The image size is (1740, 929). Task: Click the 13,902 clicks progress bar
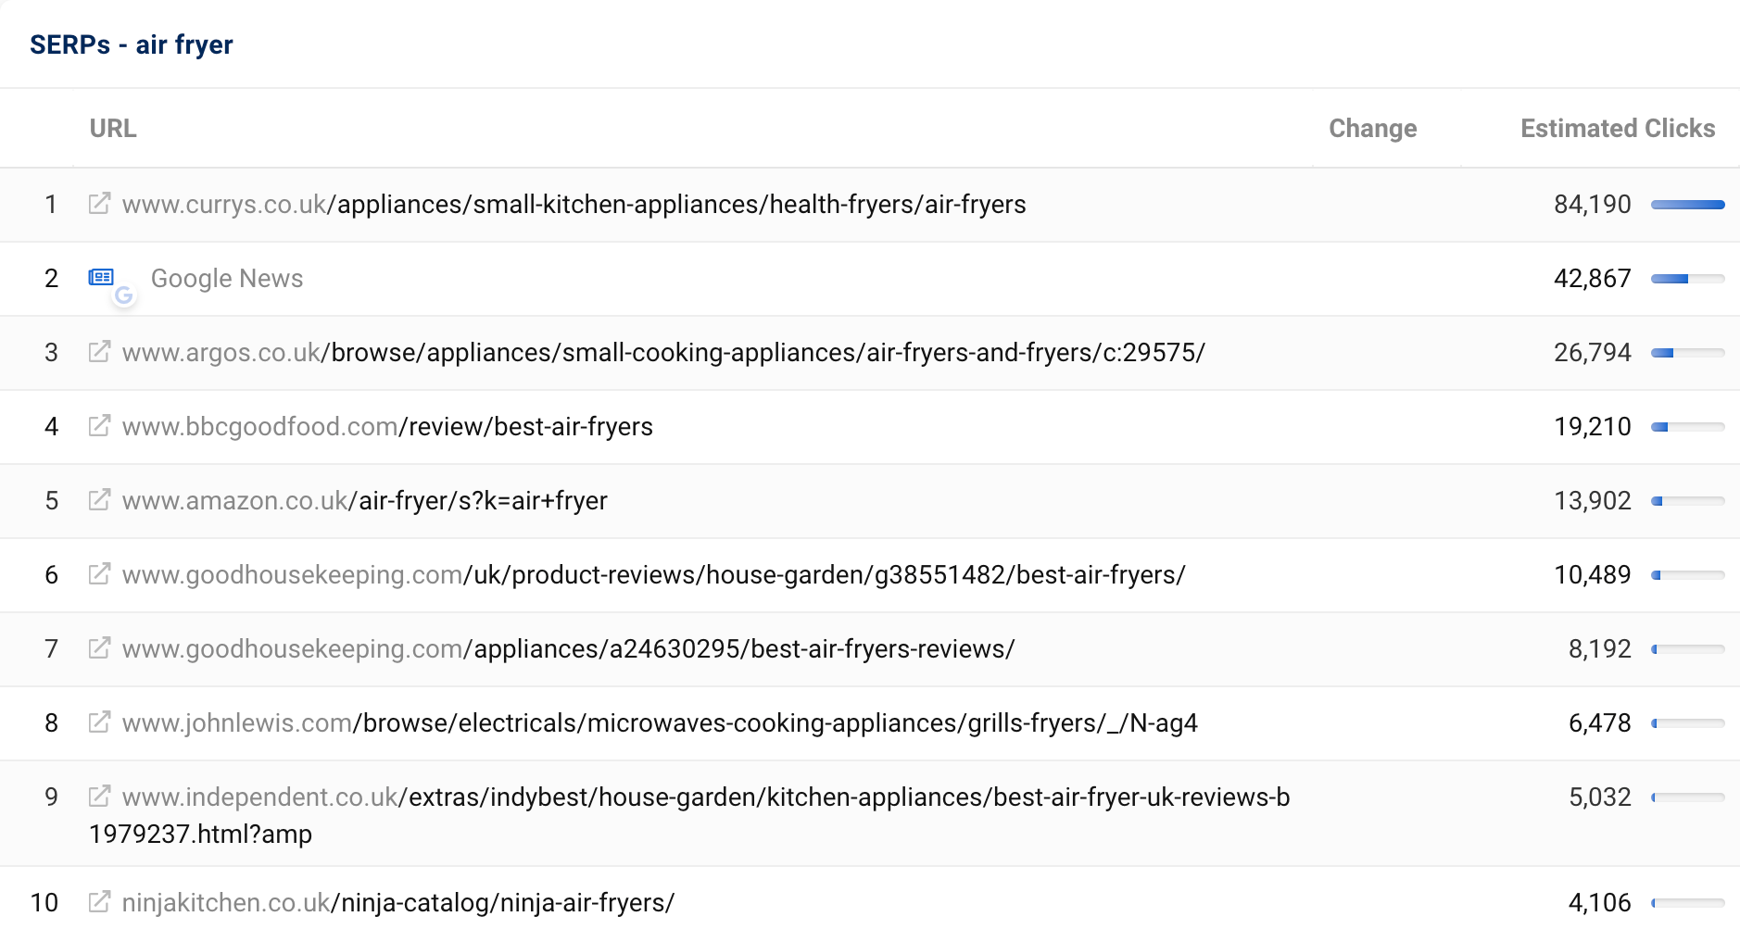[x=1687, y=501]
